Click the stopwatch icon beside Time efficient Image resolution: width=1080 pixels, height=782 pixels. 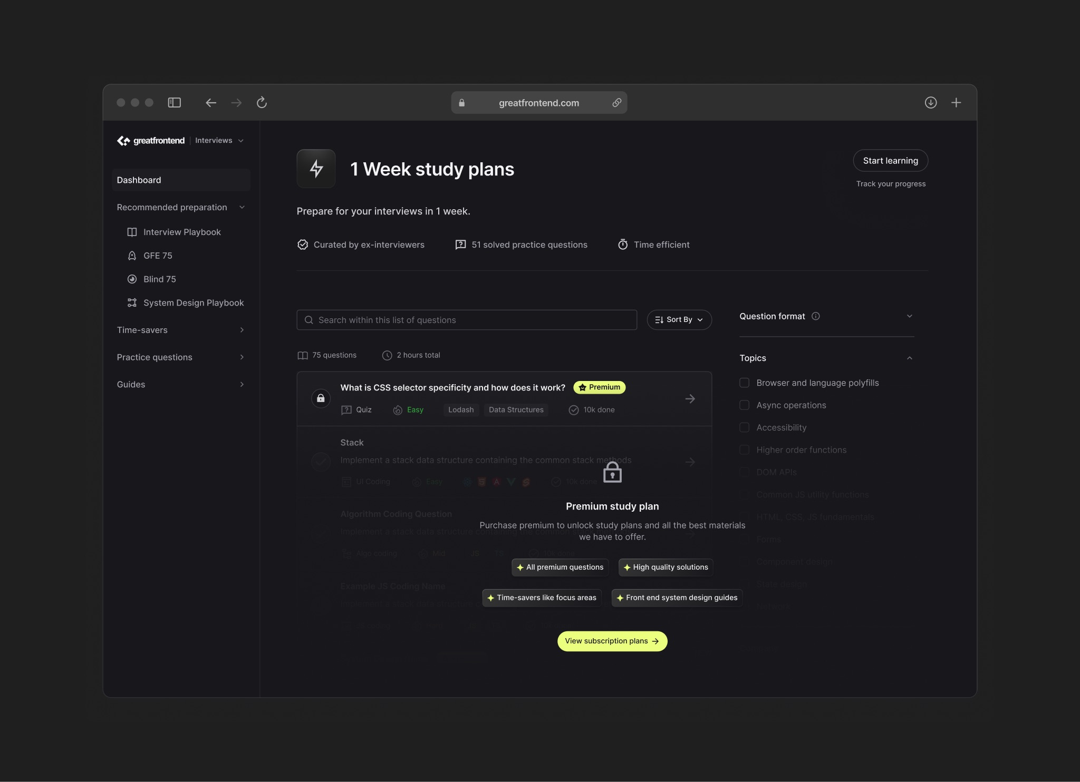click(623, 245)
